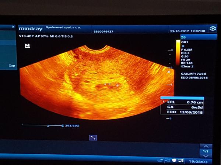Click the M orientation marker
Screen dimensions: 221x165
click(x=27, y=46)
